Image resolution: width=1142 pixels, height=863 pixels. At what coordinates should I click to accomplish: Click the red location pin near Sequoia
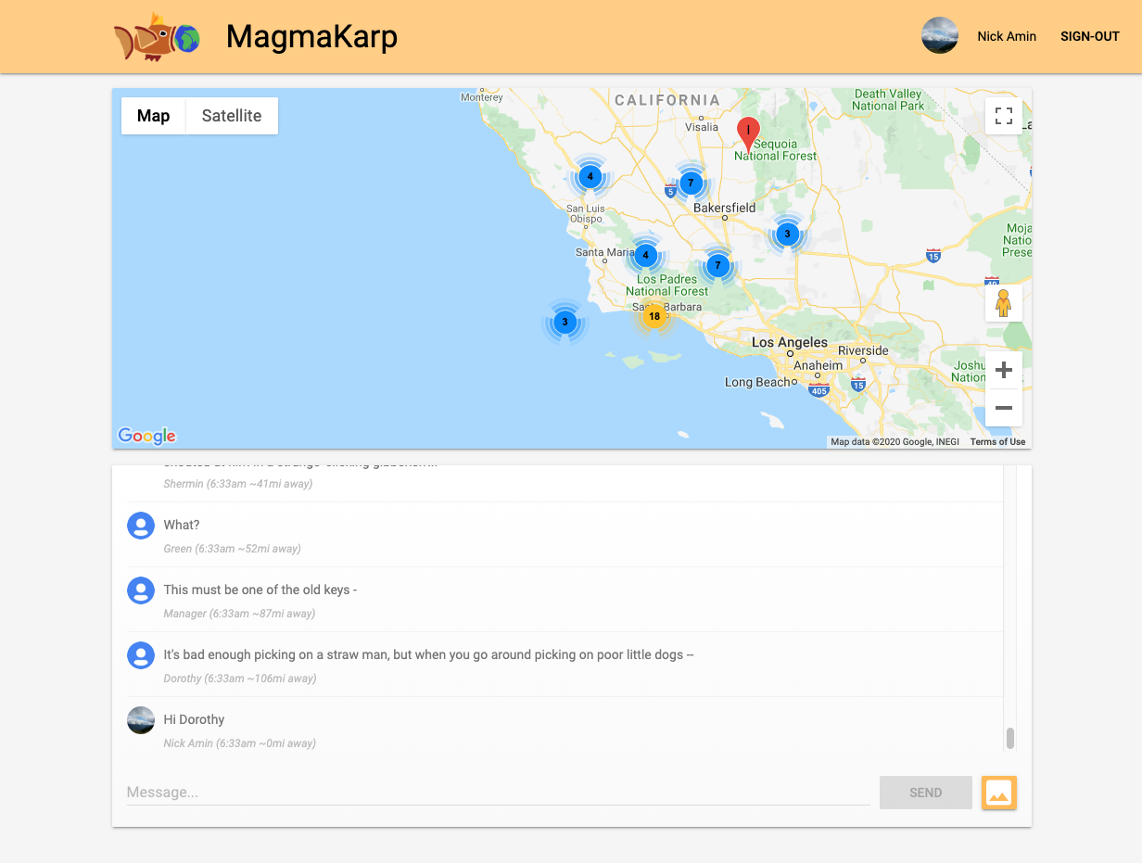point(748,134)
